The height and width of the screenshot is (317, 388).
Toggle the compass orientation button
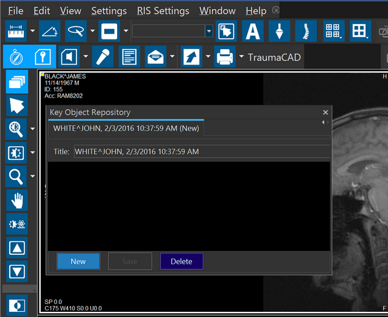click(x=16, y=58)
